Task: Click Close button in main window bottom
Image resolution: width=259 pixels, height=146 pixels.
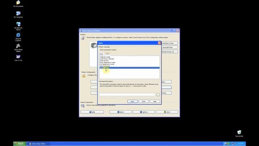Action: [x=167, y=112]
